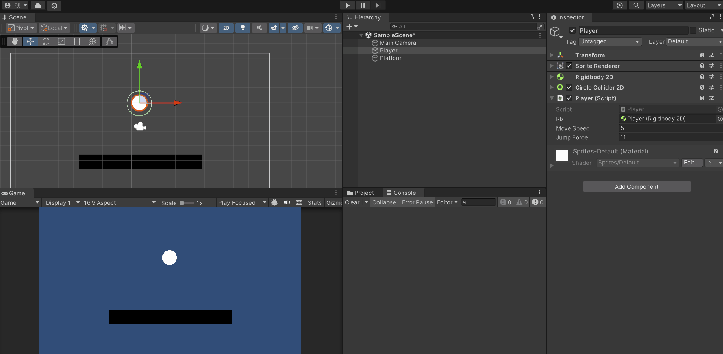The image size is (723, 354).
Task: Click the Step frame button
Action: 378,5
